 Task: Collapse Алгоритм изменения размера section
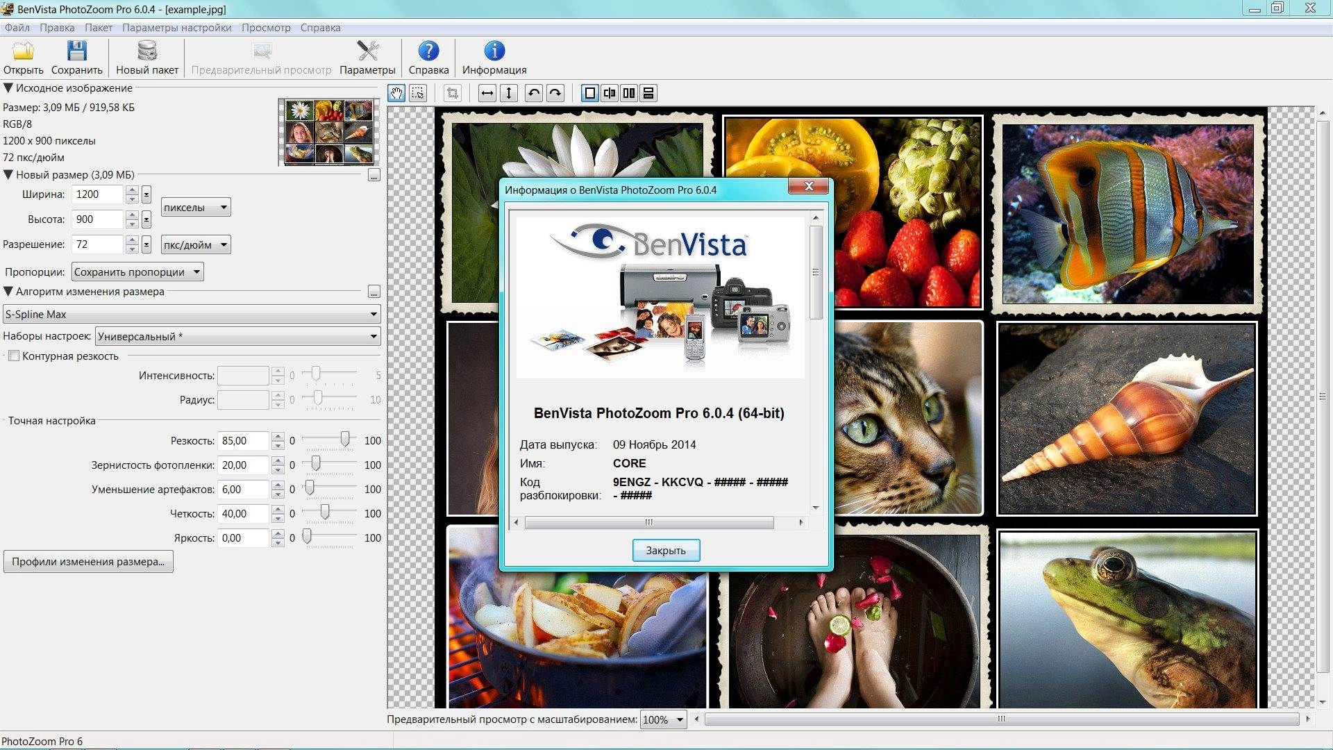click(8, 292)
